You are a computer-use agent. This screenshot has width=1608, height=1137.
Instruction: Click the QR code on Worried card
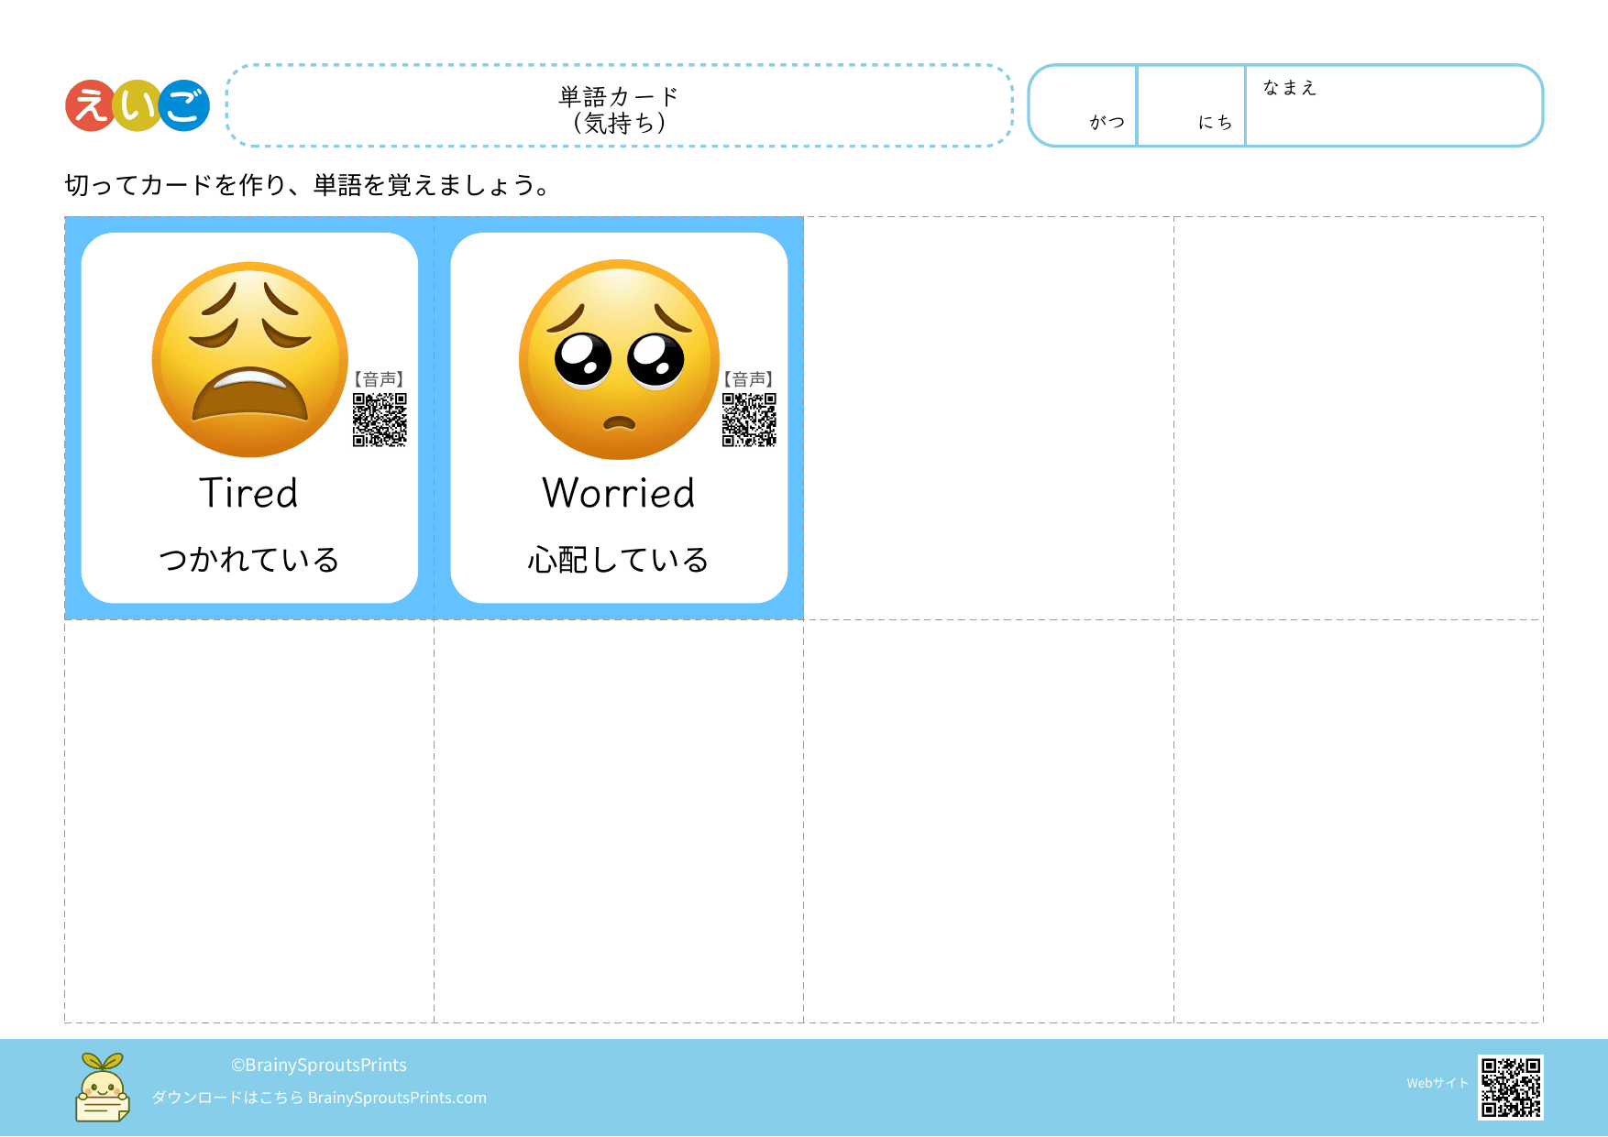click(x=749, y=420)
